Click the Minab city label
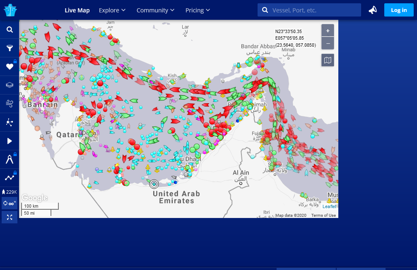The image size is (417, 270). point(288,50)
